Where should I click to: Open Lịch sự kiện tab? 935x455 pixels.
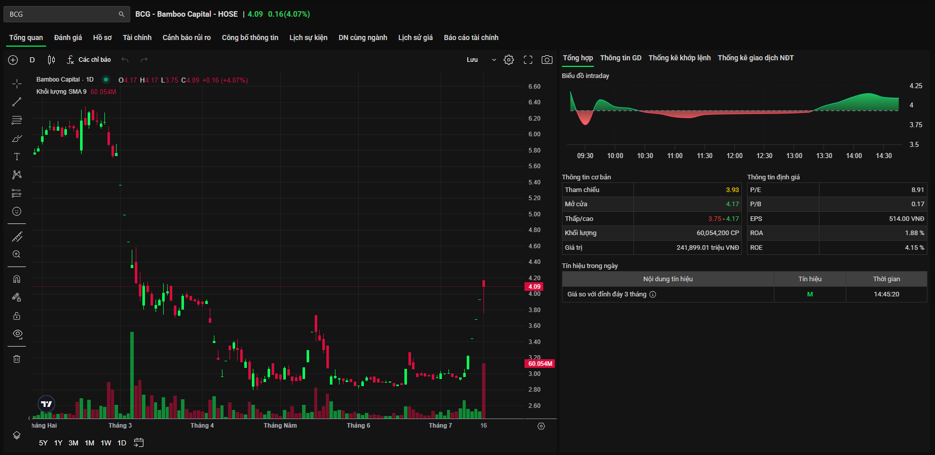click(x=308, y=37)
